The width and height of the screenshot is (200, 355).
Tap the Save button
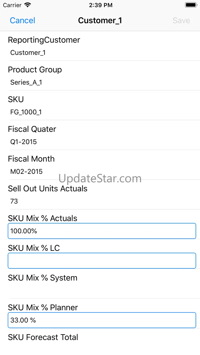coord(181,20)
